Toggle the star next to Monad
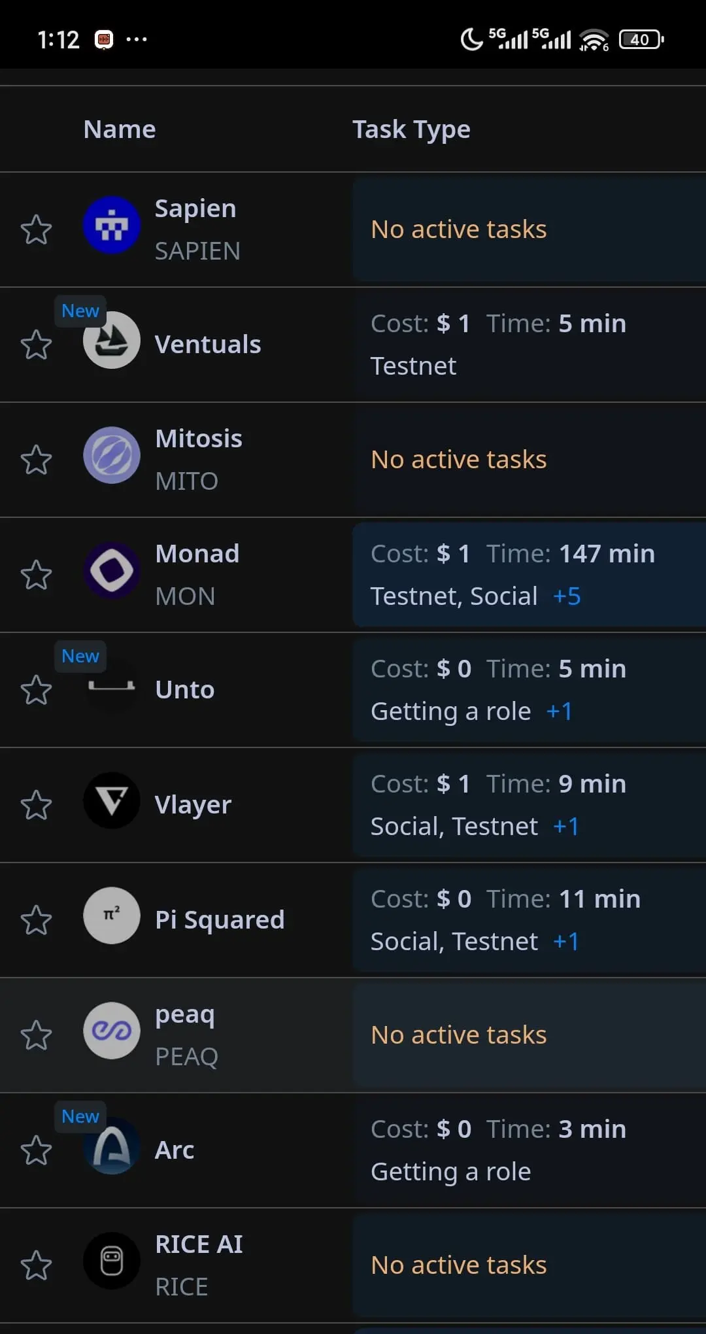 click(x=36, y=575)
